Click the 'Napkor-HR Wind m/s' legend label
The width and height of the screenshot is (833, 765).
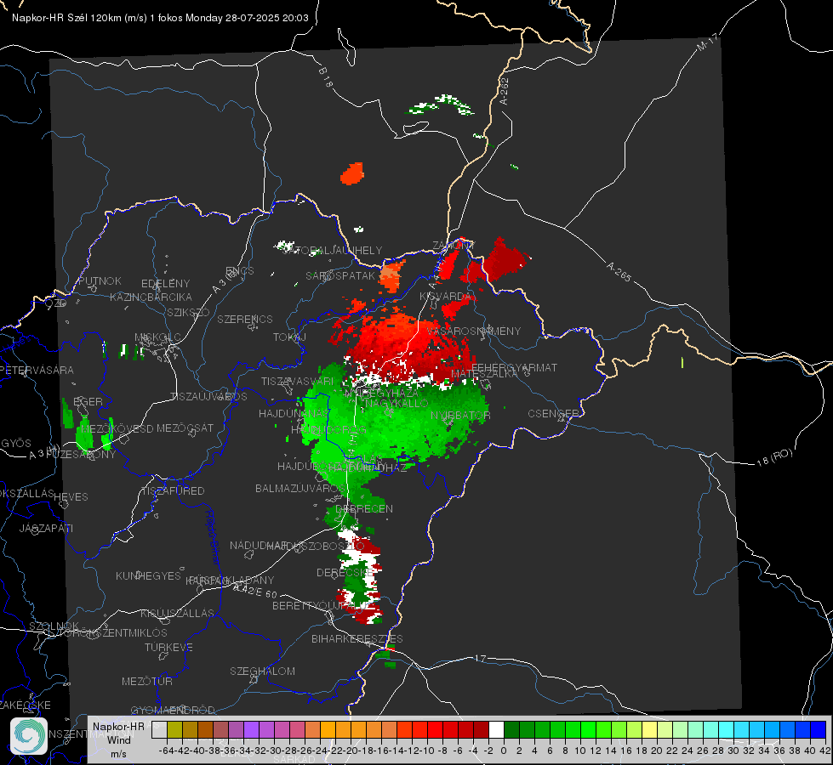118,739
